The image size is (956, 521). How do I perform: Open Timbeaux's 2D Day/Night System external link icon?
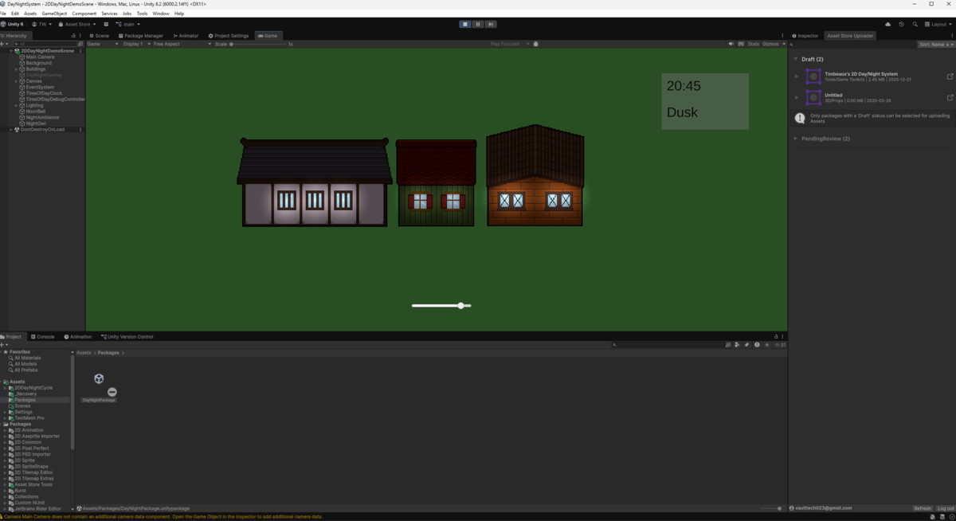tap(950, 76)
